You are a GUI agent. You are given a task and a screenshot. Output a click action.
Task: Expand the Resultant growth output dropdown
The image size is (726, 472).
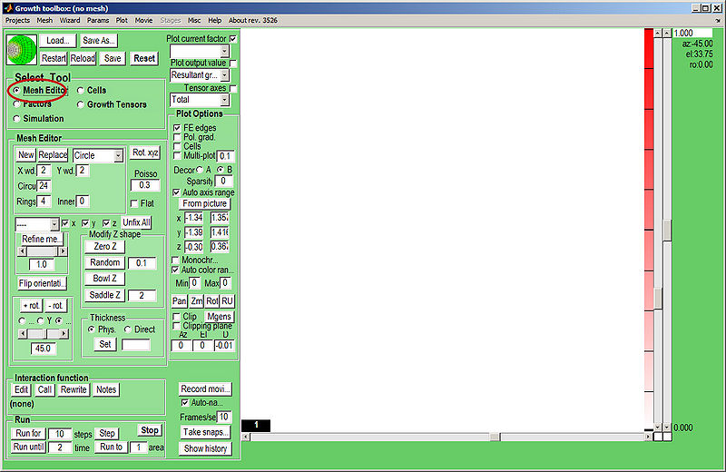[x=200, y=75]
